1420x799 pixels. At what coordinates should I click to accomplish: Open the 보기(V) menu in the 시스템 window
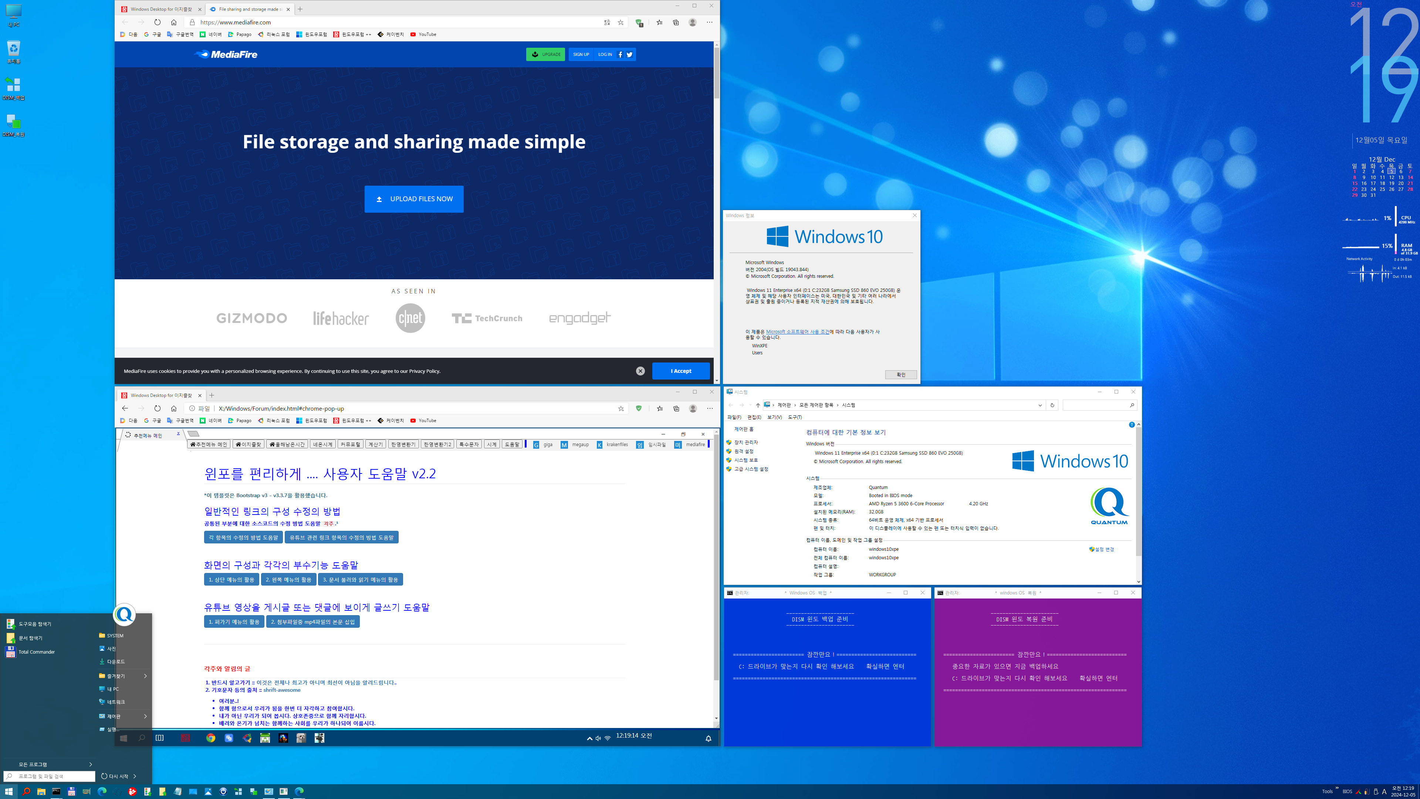click(x=774, y=417)
